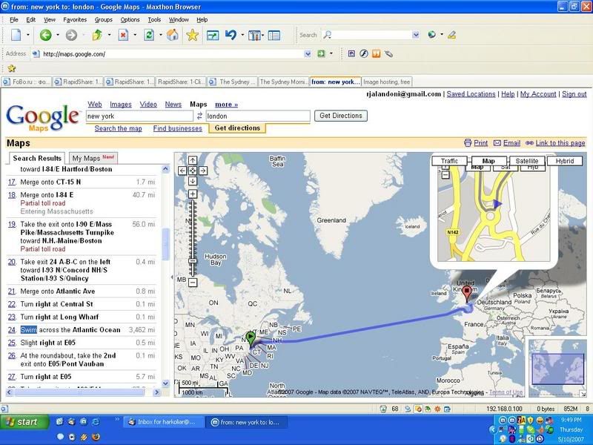Click the map zoom level slider handle
The height and width of the screenshot is (445, 593).
click(x=193, y=261)
